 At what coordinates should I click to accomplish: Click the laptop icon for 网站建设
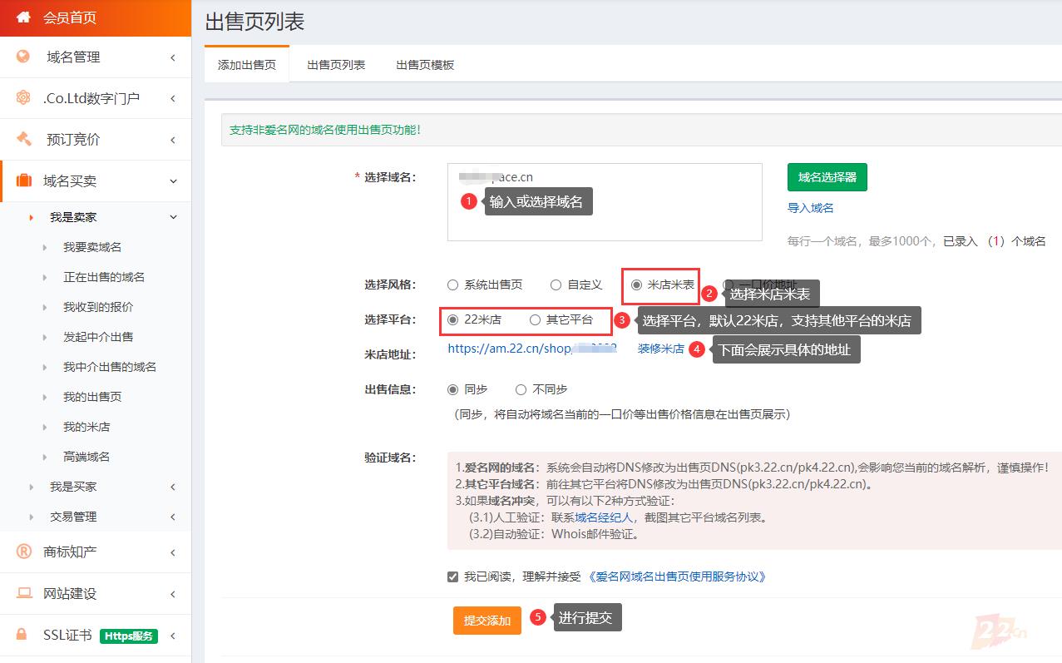point(23,593)
